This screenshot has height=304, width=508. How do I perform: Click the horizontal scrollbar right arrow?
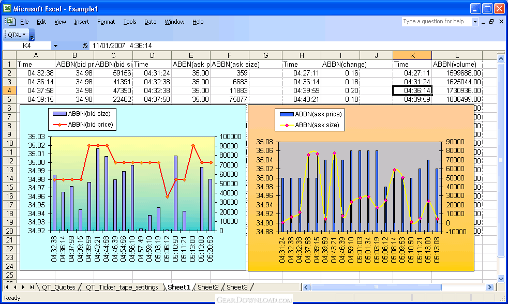coord(489,287)
